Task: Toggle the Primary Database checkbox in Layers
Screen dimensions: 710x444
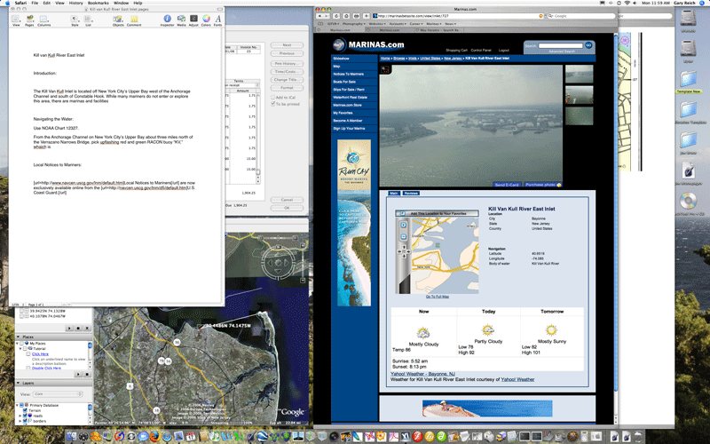Action: coord(21,405)
